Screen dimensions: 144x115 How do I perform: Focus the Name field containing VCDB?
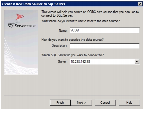click(105, 30)
